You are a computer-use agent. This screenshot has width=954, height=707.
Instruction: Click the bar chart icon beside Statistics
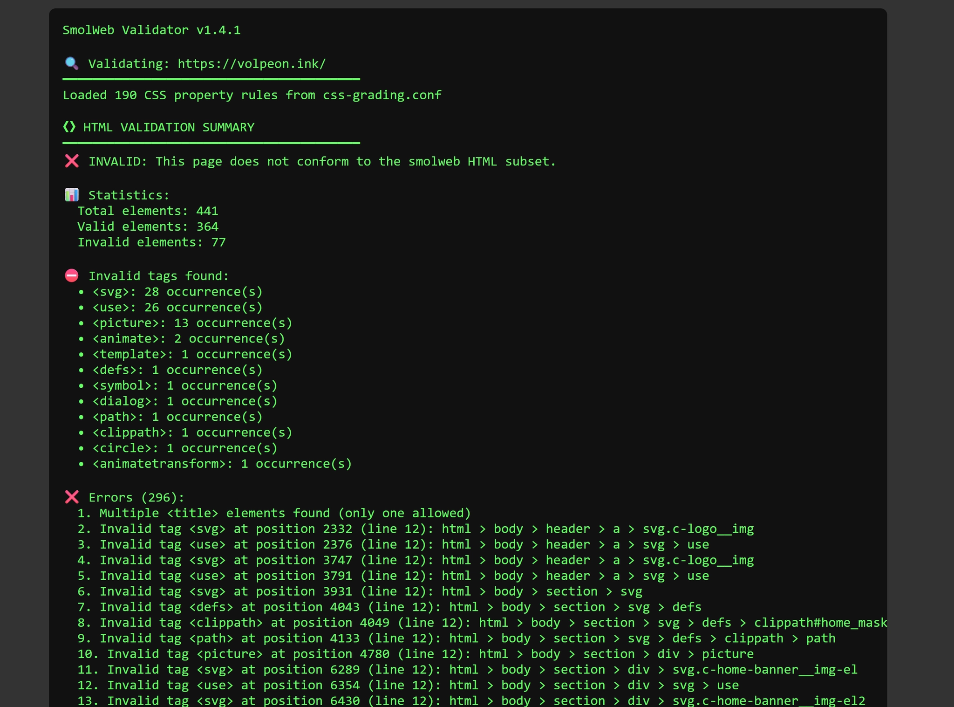71,195
